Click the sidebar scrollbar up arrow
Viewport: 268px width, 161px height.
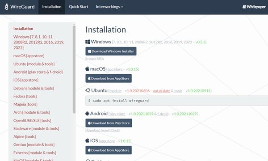click(74, 24)
